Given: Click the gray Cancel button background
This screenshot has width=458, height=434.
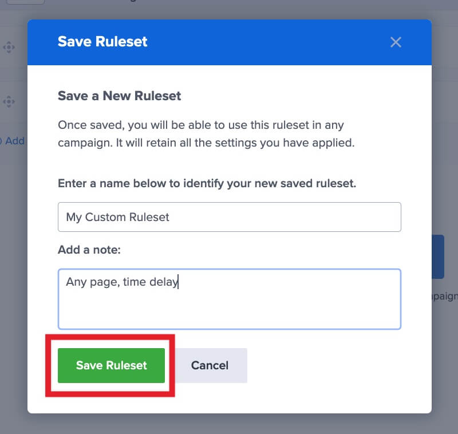Looking at the screenshot, I should coord(210,365).
